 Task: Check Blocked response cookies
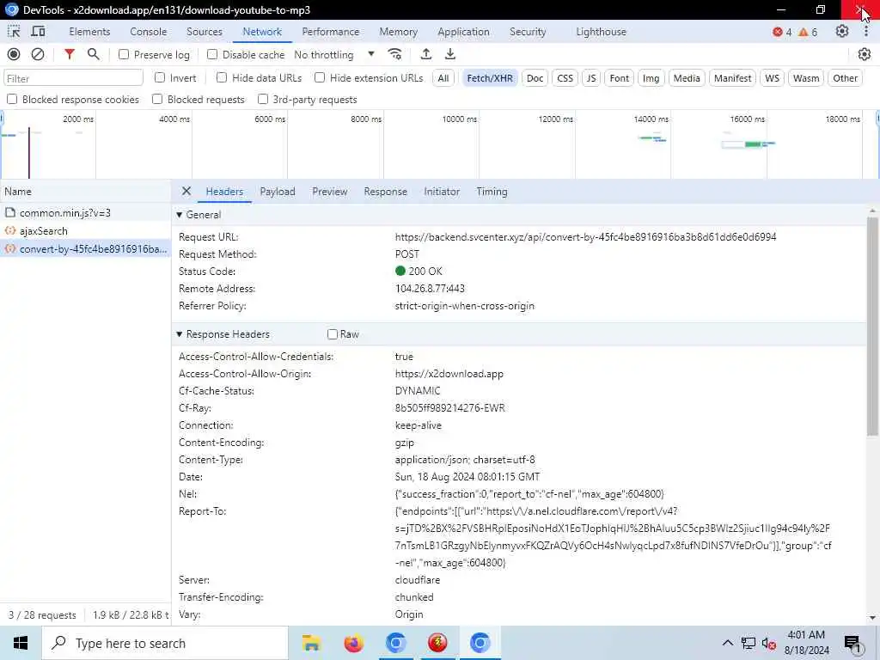coord(12,100)
